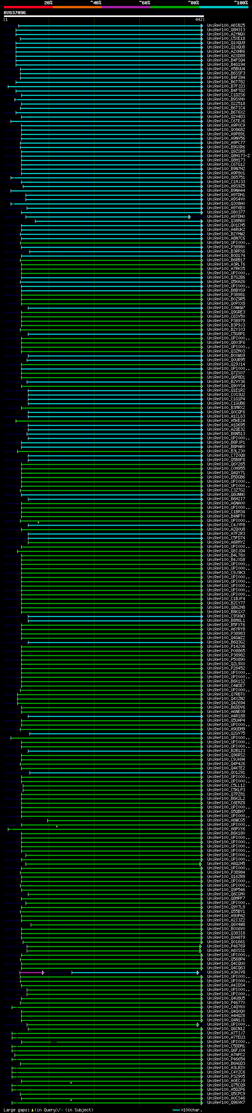Image resolution: width=252 pixels, height=1113 pixels.
Task: Click the green ~80% identity color segment
Action: (175, 7)
